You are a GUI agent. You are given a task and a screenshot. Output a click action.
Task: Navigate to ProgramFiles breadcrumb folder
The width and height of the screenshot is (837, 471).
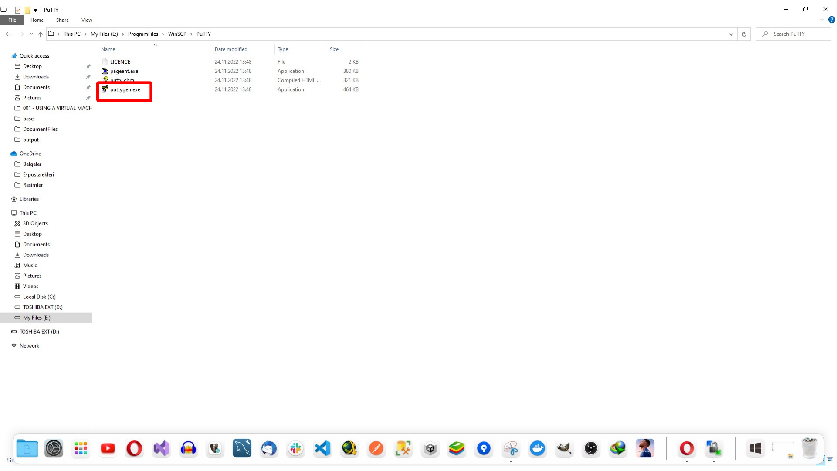(x=143, y=34)
